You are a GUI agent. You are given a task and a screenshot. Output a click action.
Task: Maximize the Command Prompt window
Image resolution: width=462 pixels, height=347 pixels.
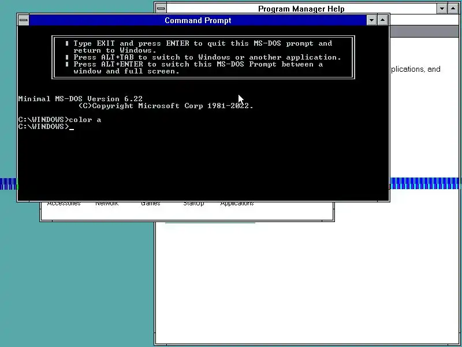click(x=382, y=20)
